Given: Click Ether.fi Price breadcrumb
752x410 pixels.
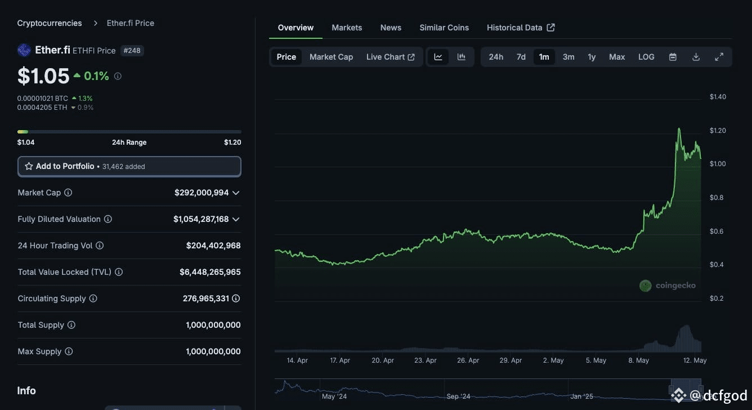Looking at the screenshot, I should pyautogui.click(x=131, y=23).
